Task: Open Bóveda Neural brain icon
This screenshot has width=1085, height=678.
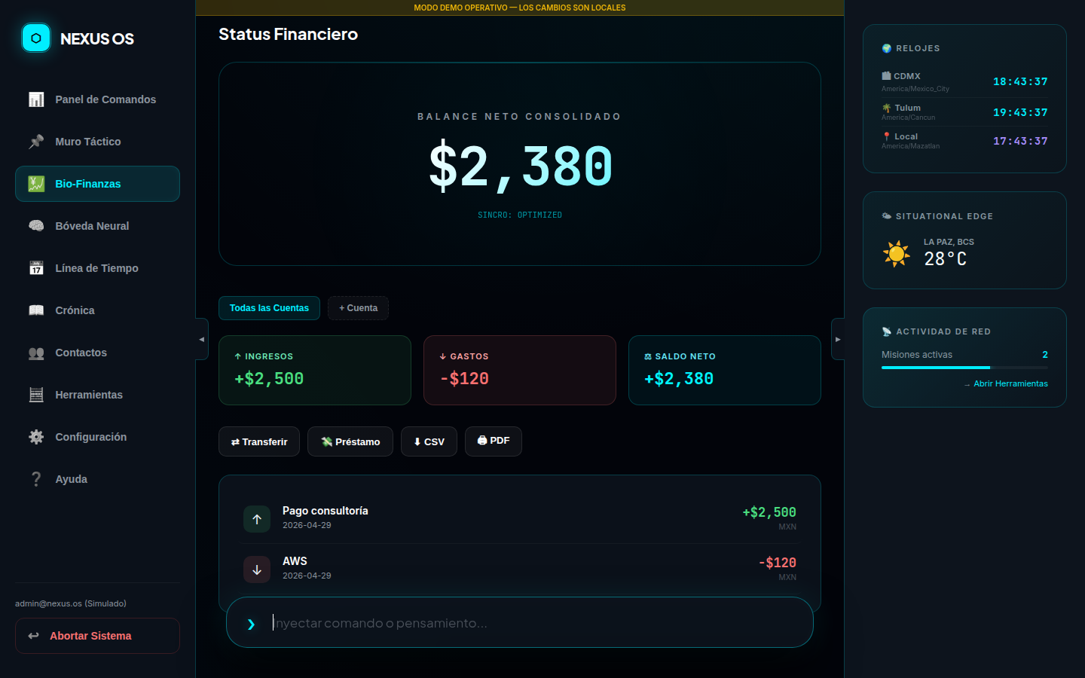Action: coord(36,226)
